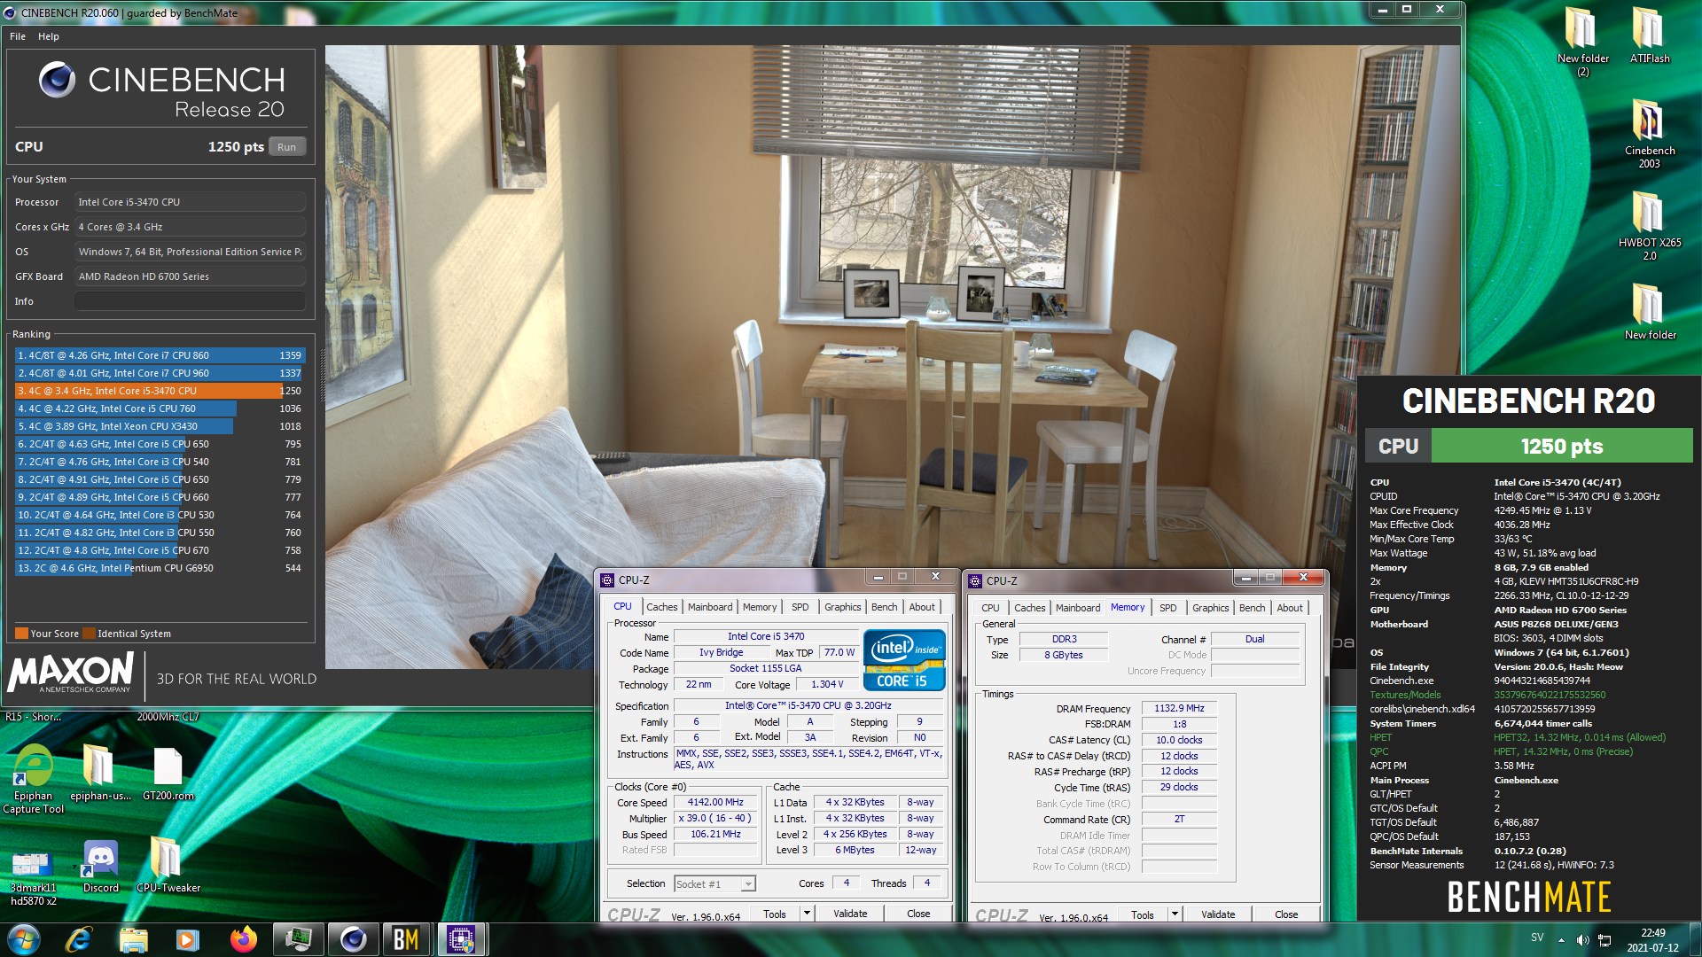This screenshot has width=1702, height=957.
Task: Launch Discord desktop shortcut
Action: pos(100,867)
